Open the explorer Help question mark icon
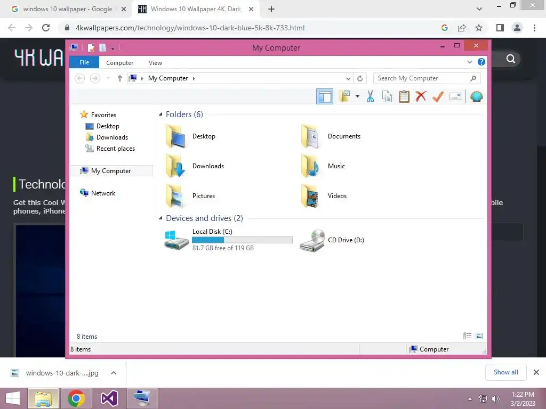Screen dimensions: 546x409 coord(481,62)
